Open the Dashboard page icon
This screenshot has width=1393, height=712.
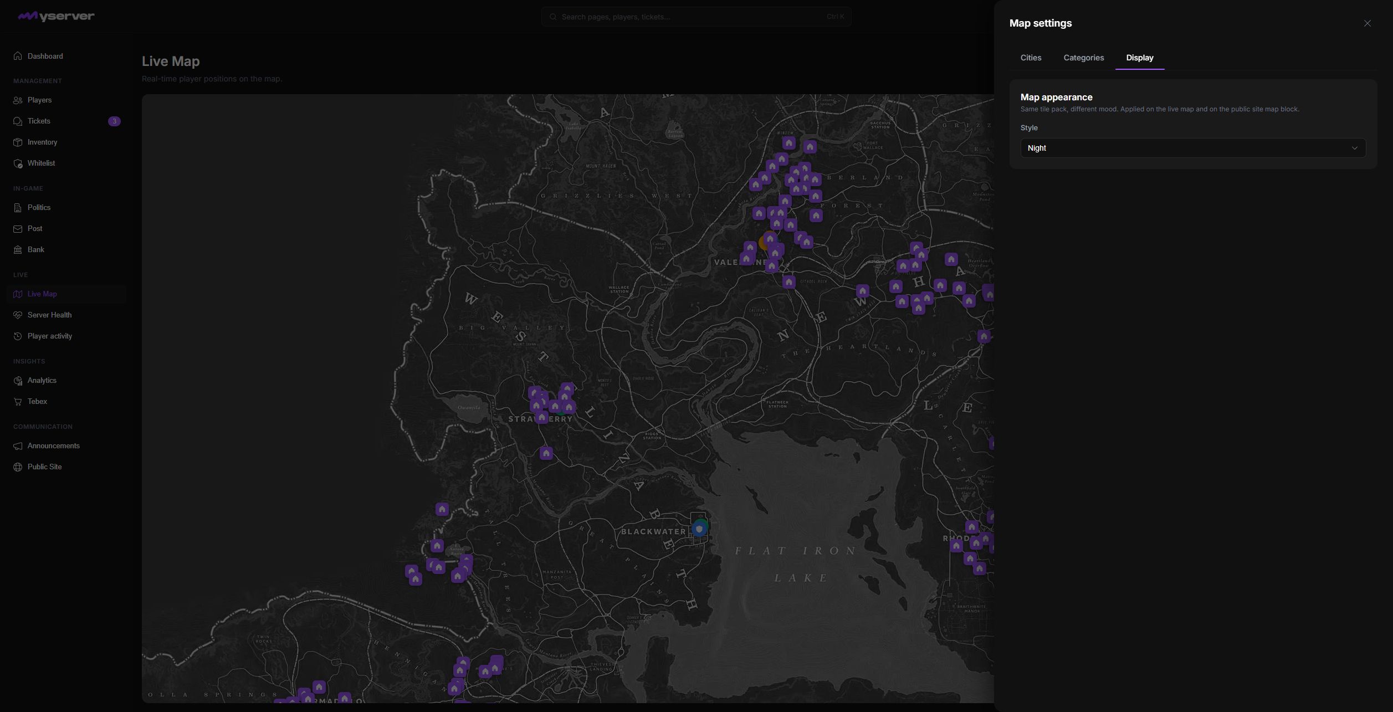tap(18, 56)
